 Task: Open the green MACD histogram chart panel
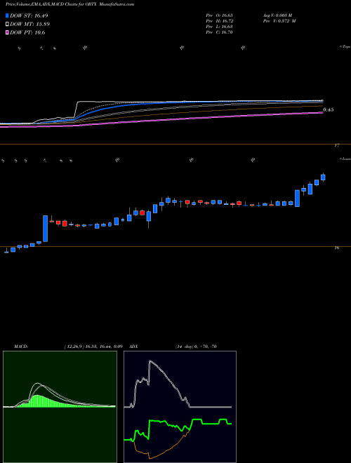click(60, 407)
